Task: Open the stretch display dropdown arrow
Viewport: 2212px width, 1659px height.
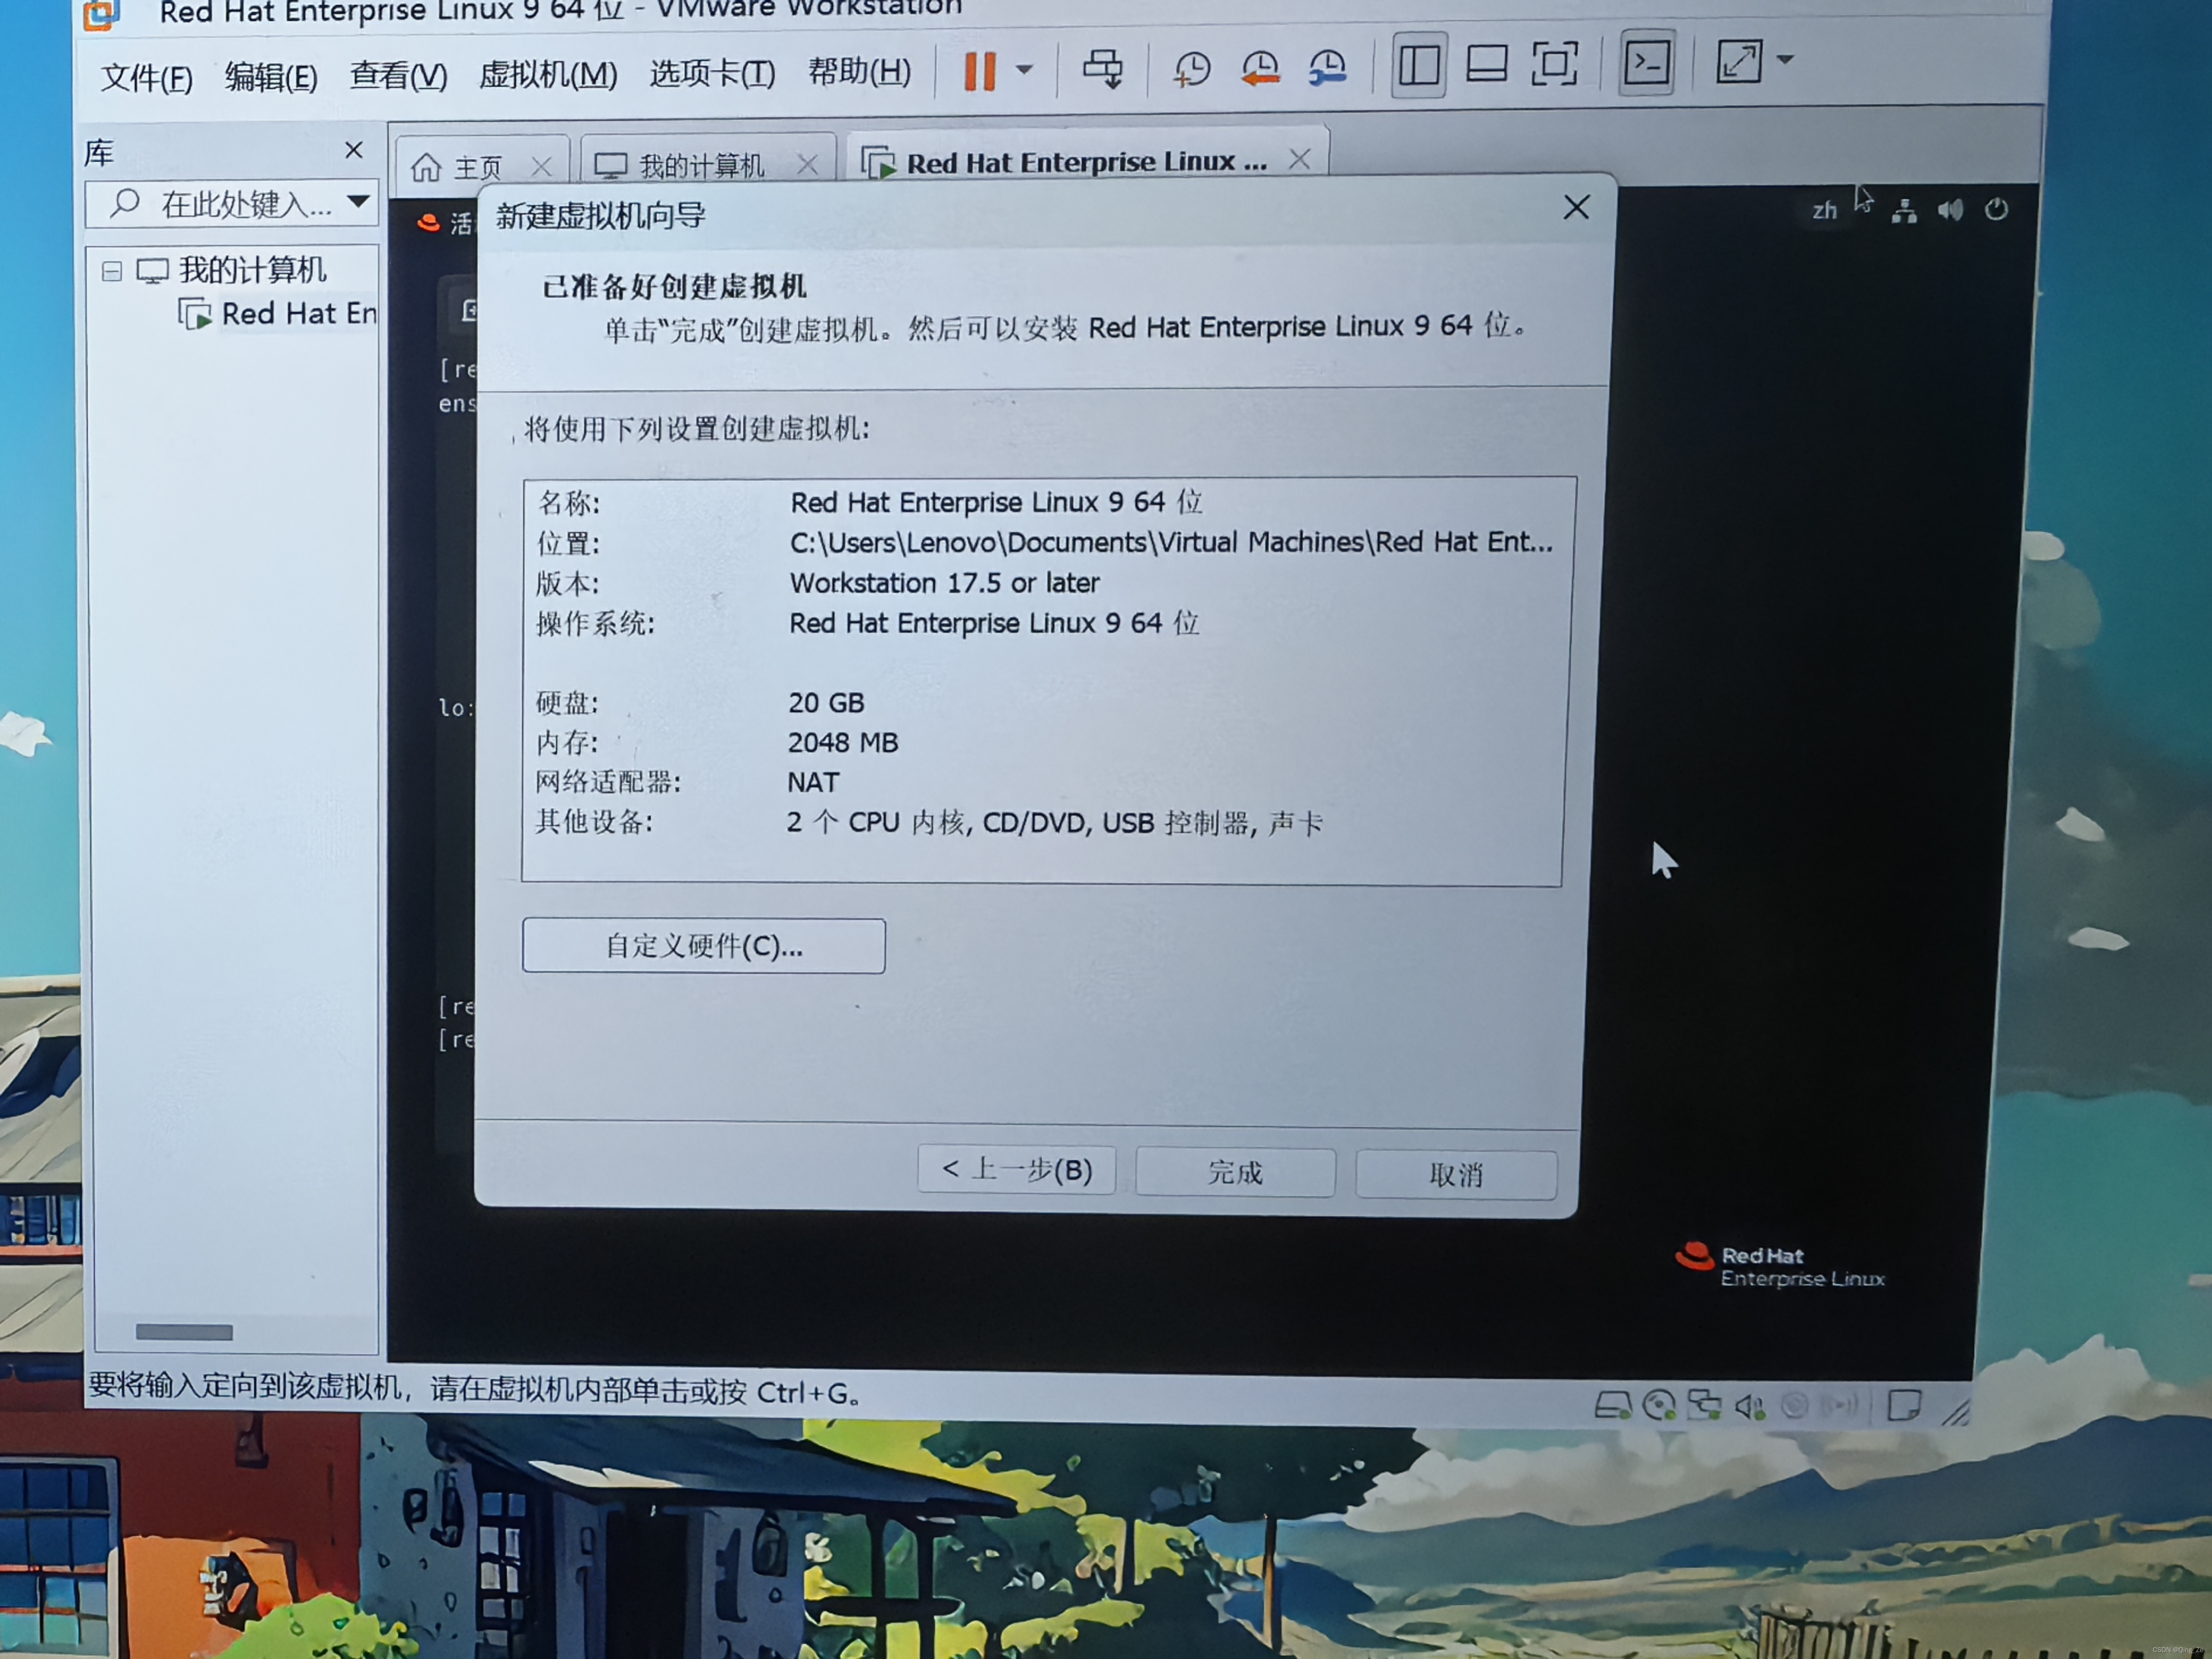Action: click(x=1785, y=59)
